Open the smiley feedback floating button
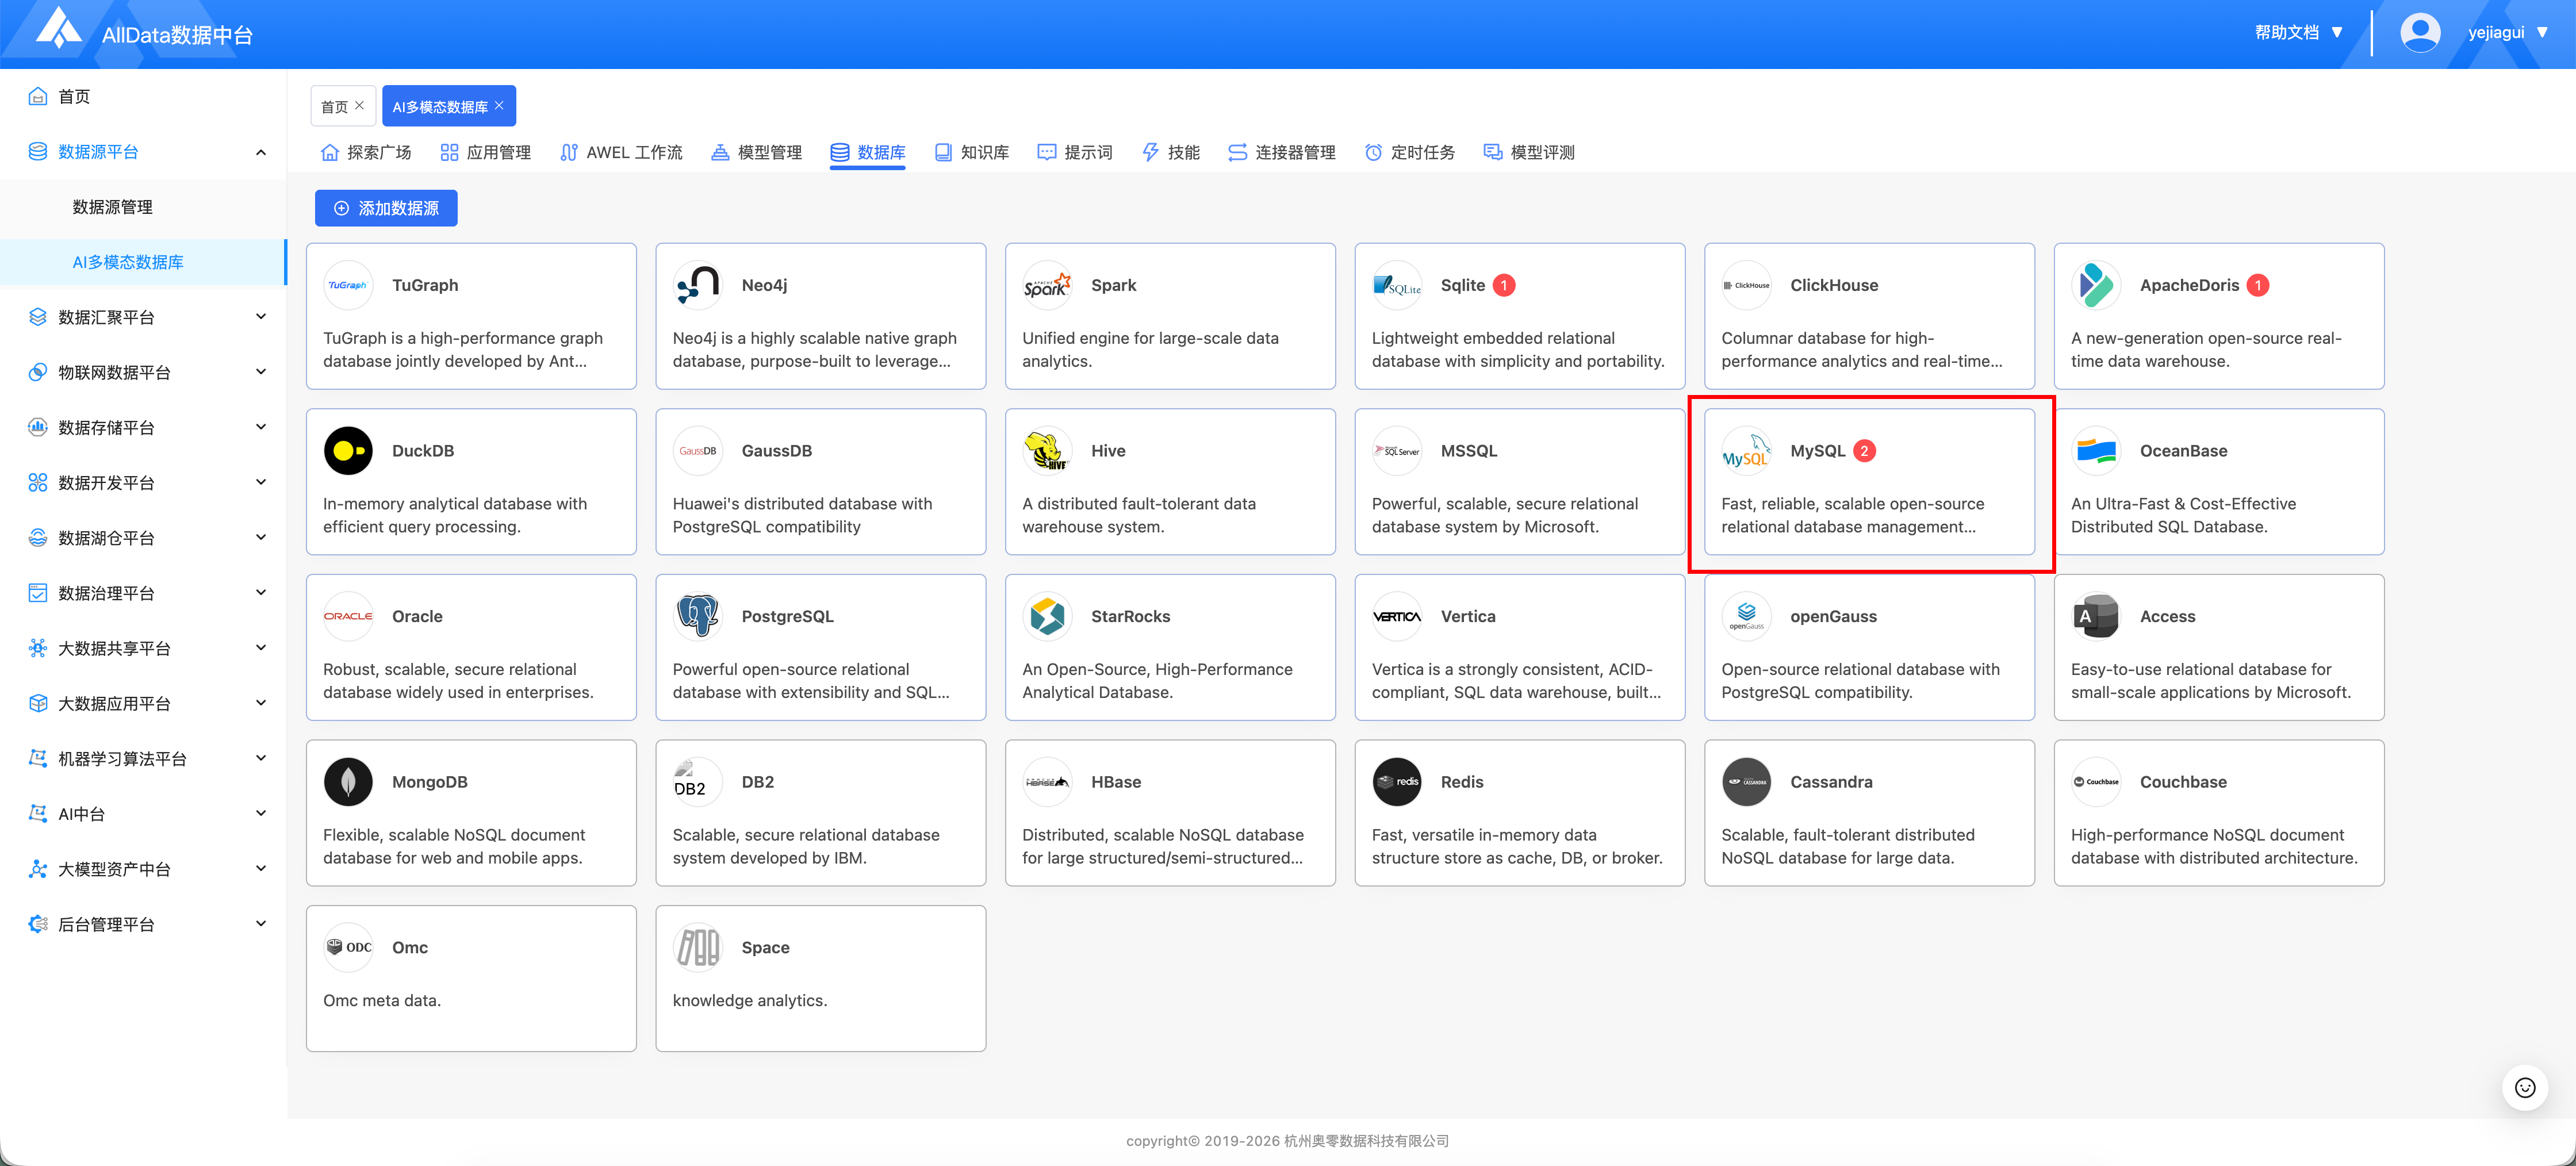The width and height of the screenshot is (2576, 1166). (2524, 1087)
